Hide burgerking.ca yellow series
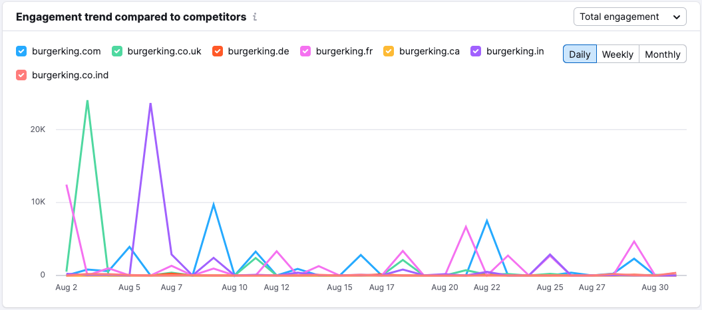 [389, 51]
